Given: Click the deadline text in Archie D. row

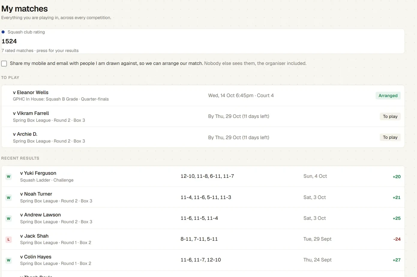Looking at the screenshot, I should (x=238, y=137).
